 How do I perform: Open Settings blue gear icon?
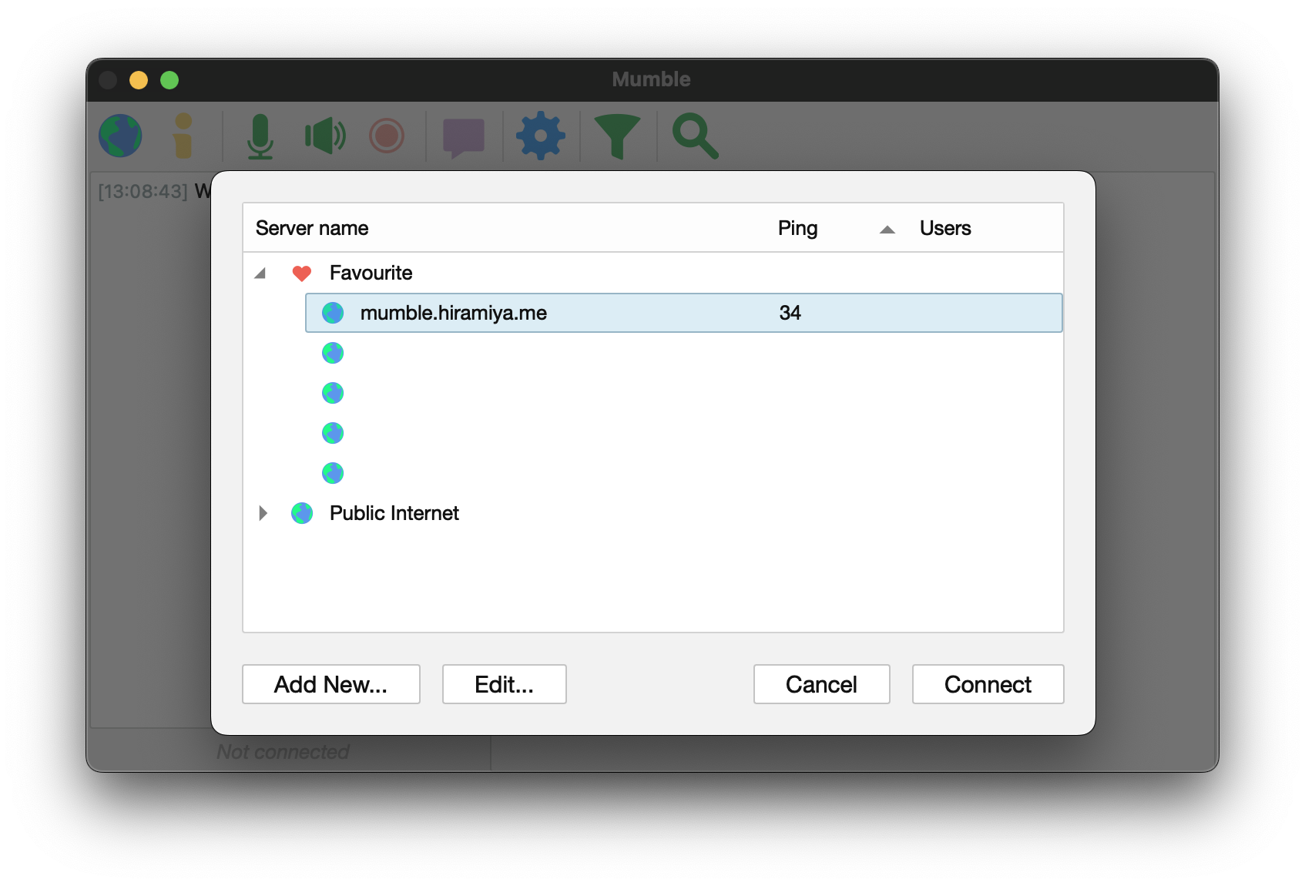point(540,136)
